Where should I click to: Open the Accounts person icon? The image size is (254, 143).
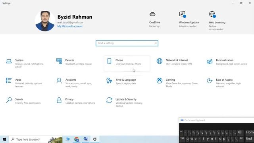tap(59, 81)
